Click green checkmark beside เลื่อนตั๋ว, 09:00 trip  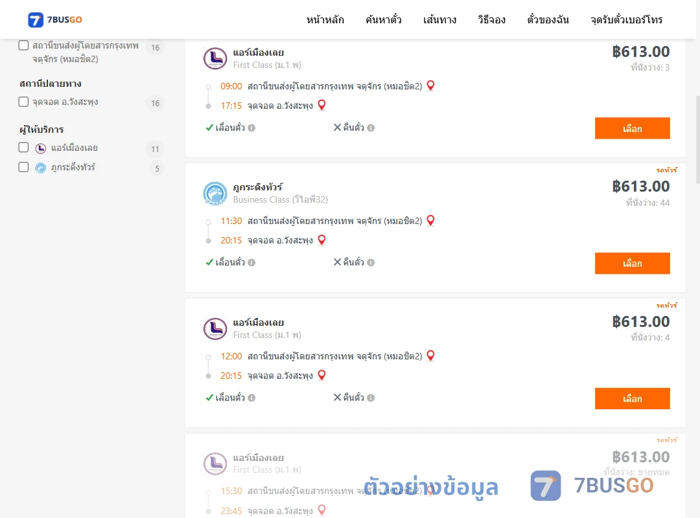[209, 128]
